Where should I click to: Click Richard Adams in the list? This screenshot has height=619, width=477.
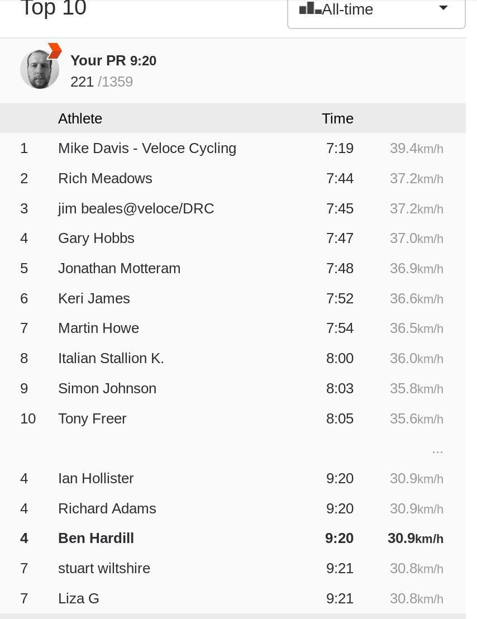107,508
